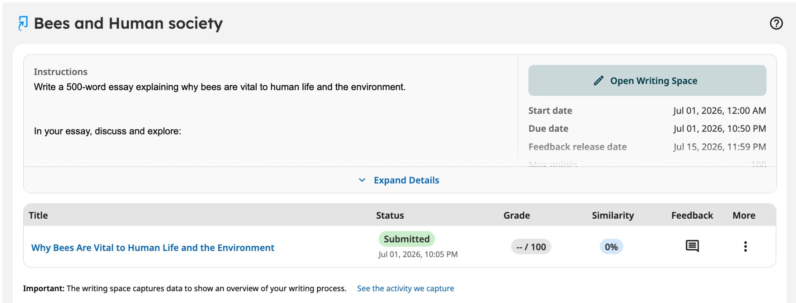See the activity we capture link
The height and width of the screenshot is (303, 796).
pyautogui.click(x=405, y=289)
